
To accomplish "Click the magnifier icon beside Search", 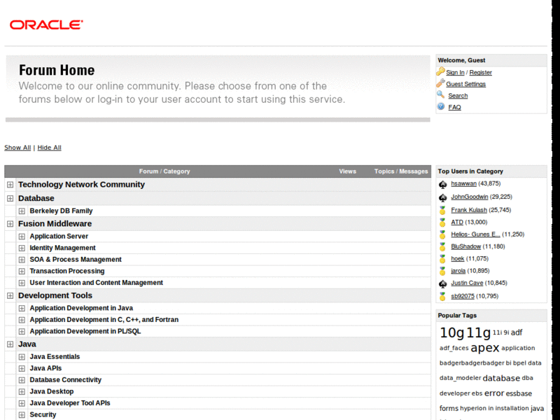I will 441,94.
